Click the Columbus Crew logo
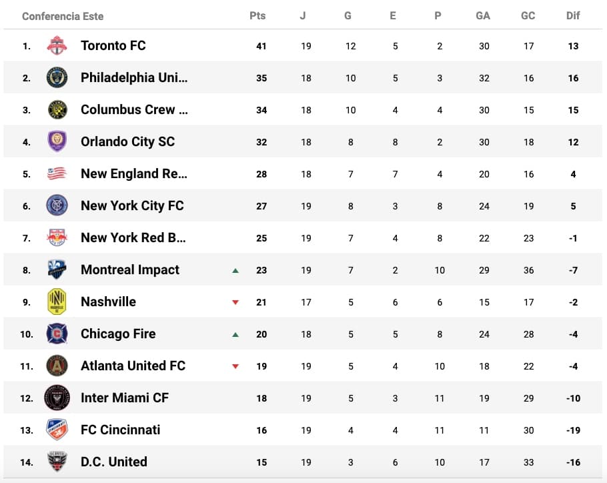 (x=57, y=110)
